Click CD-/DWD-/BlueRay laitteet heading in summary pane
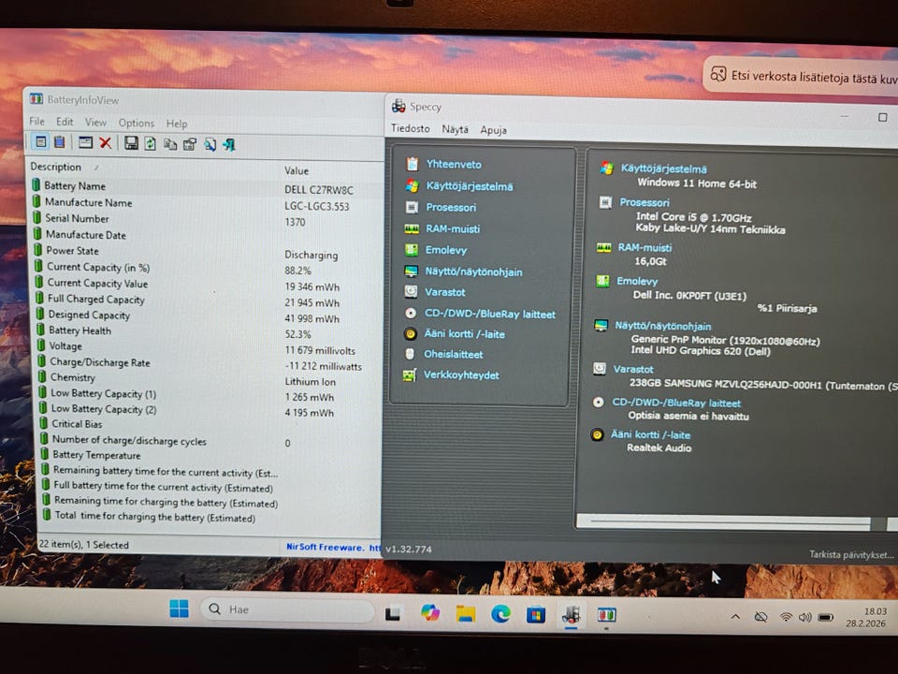Screen dimensions: 898x674 point(676,403)
